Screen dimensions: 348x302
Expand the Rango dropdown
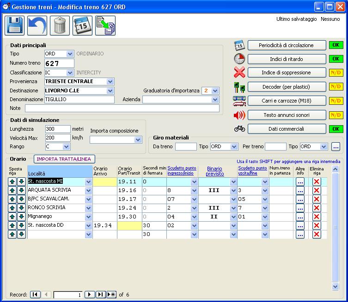(67, 146)
